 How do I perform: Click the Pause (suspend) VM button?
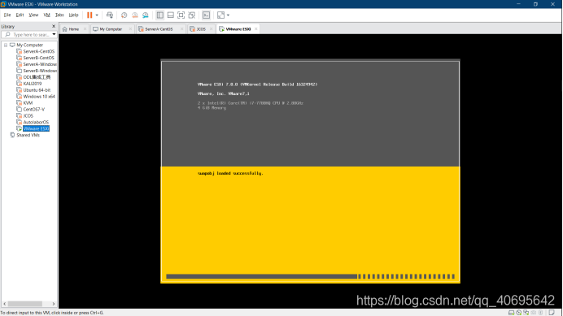click(89, 15)
